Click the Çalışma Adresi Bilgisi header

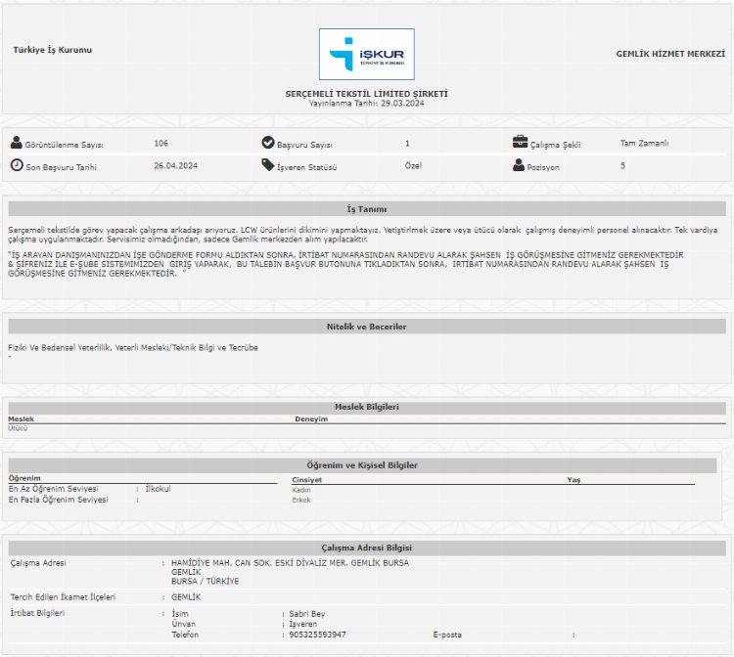(367, 548)
